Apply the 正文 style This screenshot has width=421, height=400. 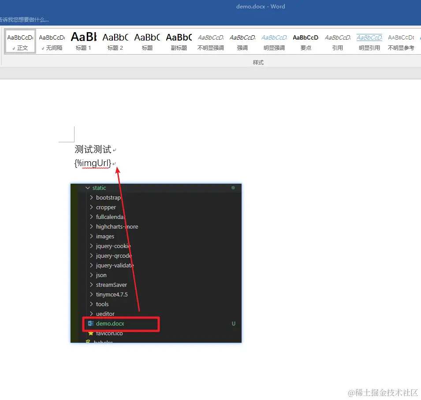coord(20,41)
